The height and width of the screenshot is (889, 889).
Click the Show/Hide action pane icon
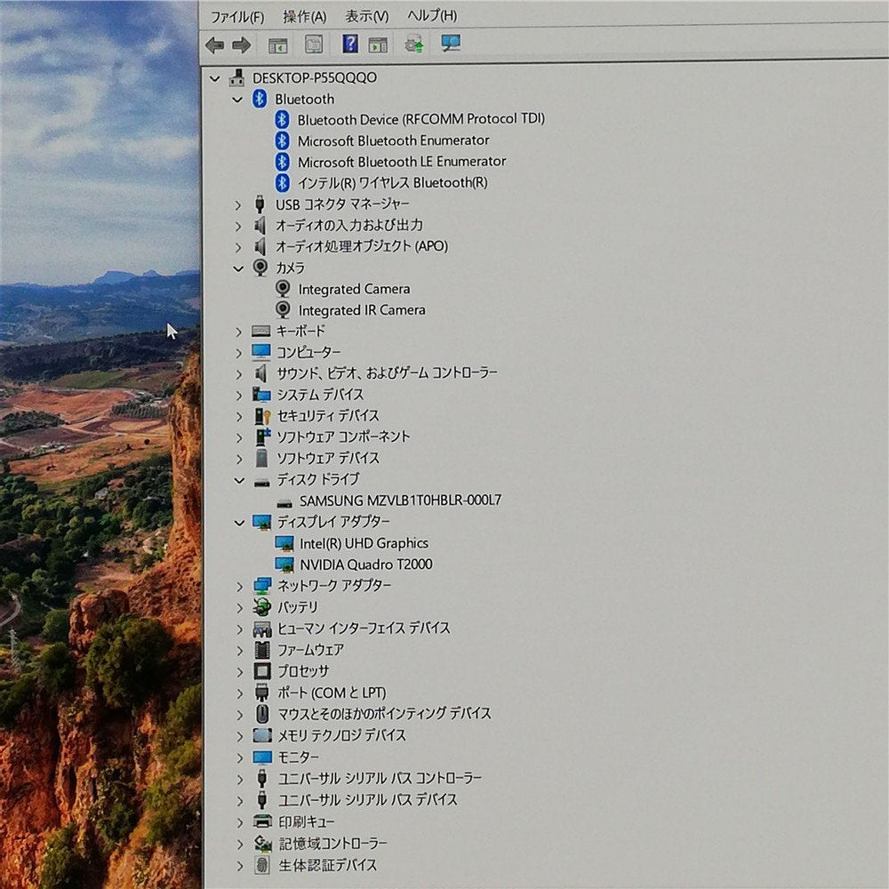tap(378, 44)
